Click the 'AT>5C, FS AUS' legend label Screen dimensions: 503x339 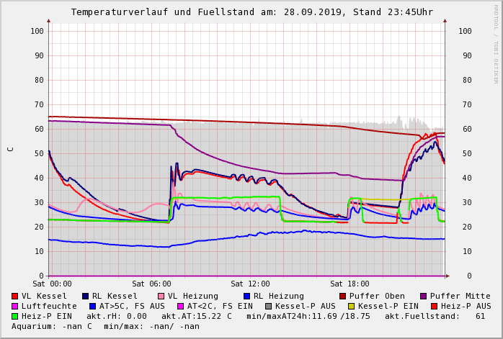132,306
